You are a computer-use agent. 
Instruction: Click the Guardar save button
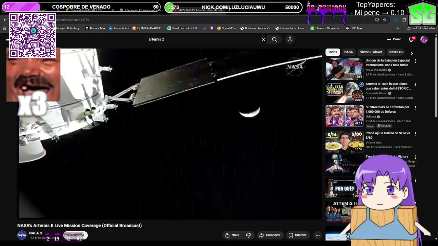tap(297, 235)
